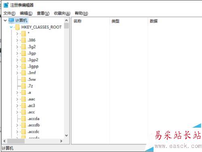Select the HKEY_CLASSES_ROOT key
202x152 pixels.
(x=42, y=27)
